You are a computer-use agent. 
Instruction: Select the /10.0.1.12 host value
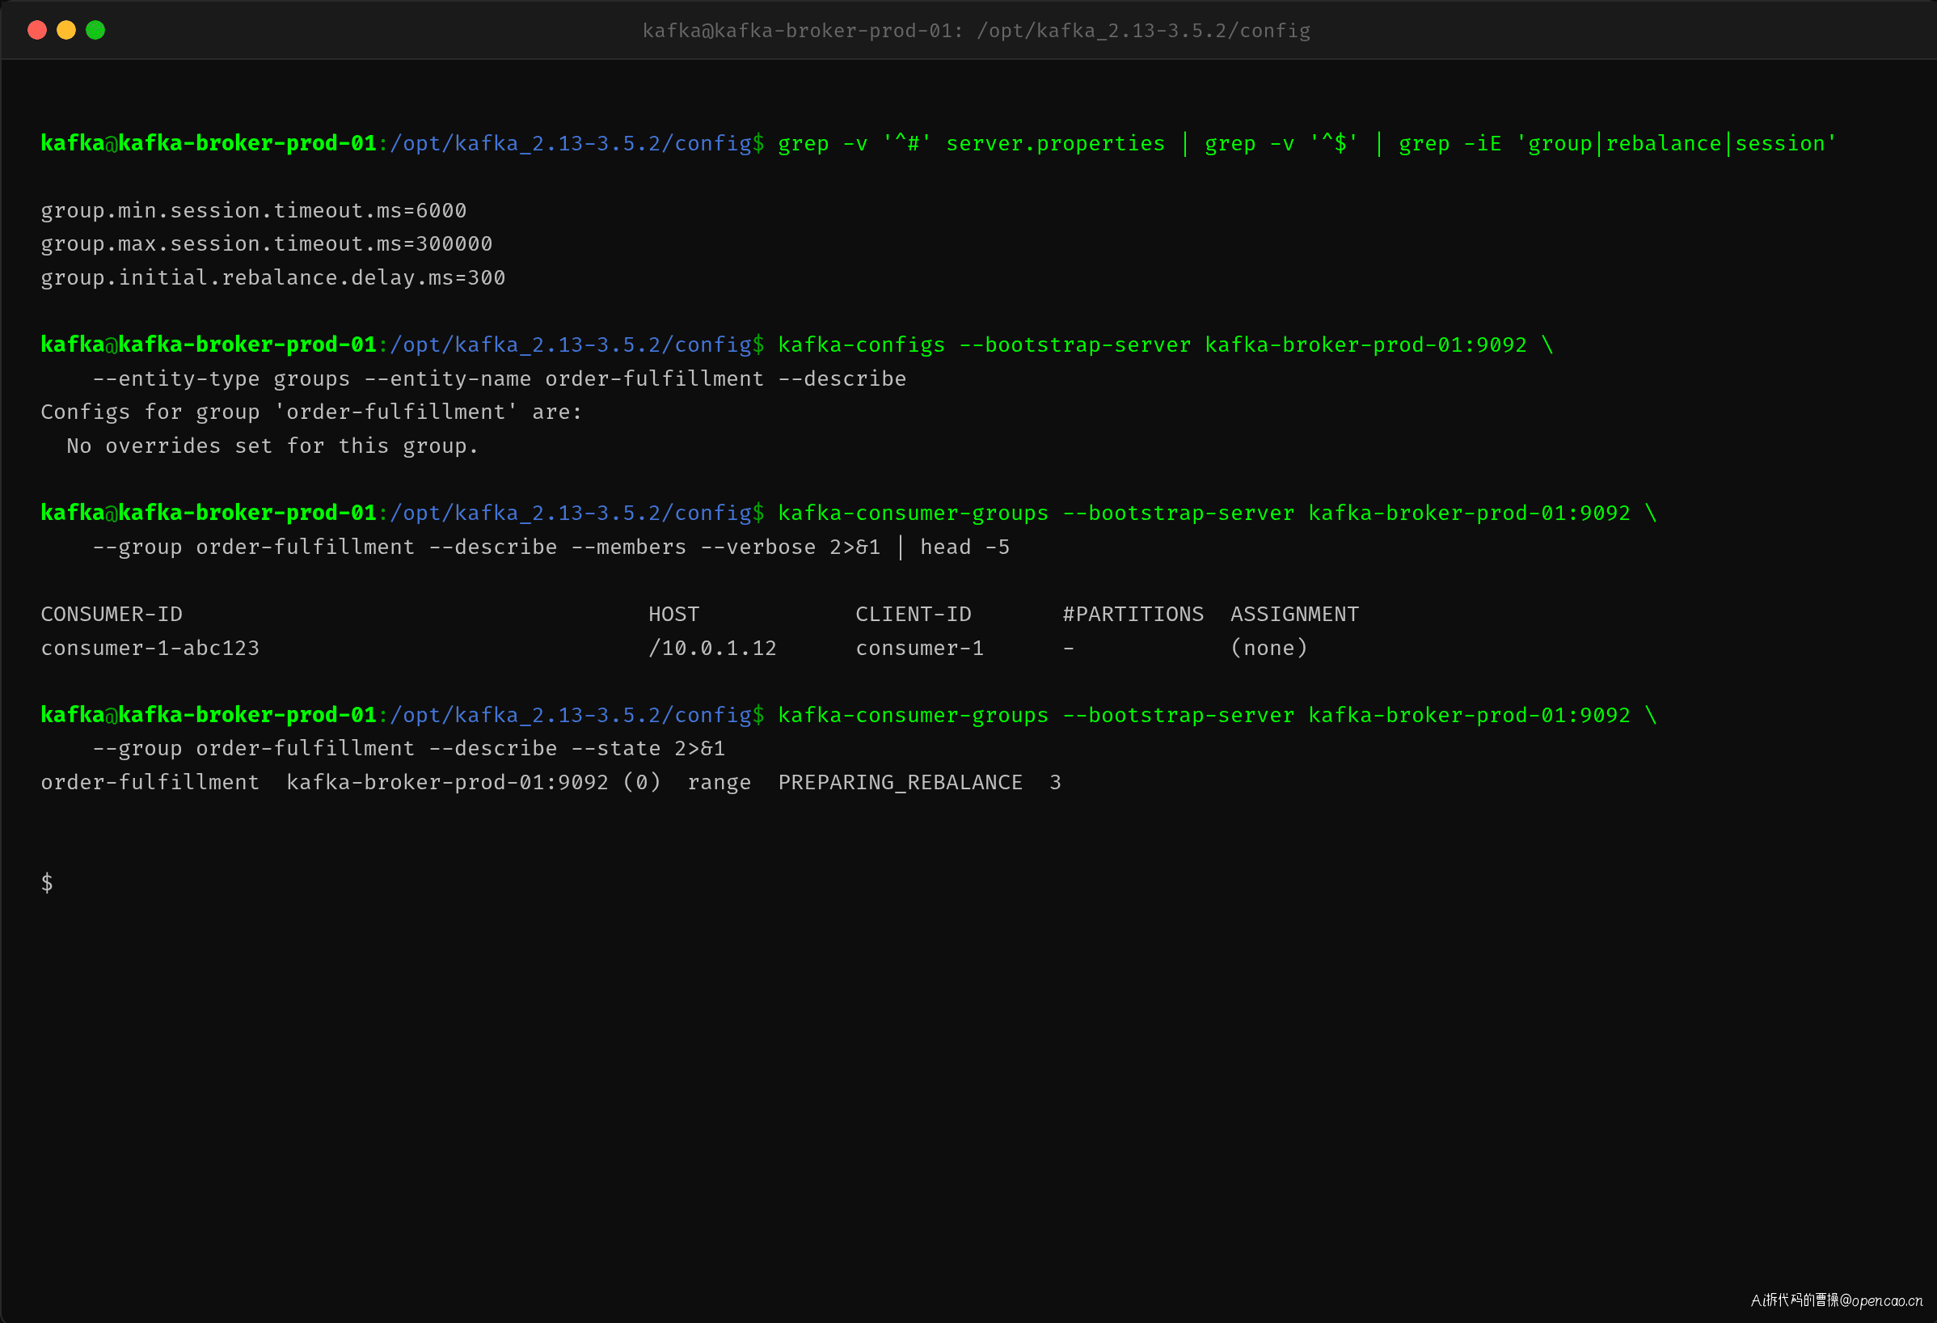pyautogui.click(x=711, y=648)
